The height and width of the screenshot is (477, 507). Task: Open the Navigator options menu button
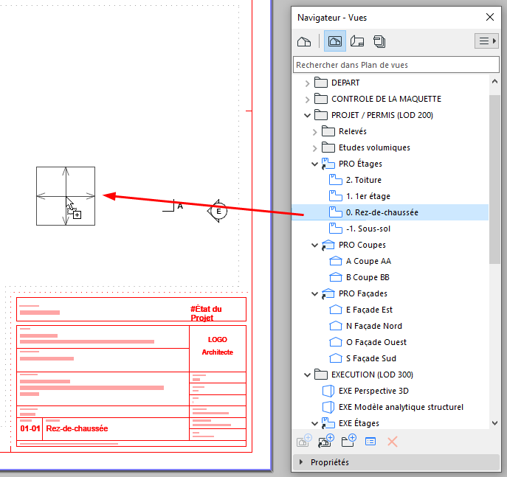486,41
